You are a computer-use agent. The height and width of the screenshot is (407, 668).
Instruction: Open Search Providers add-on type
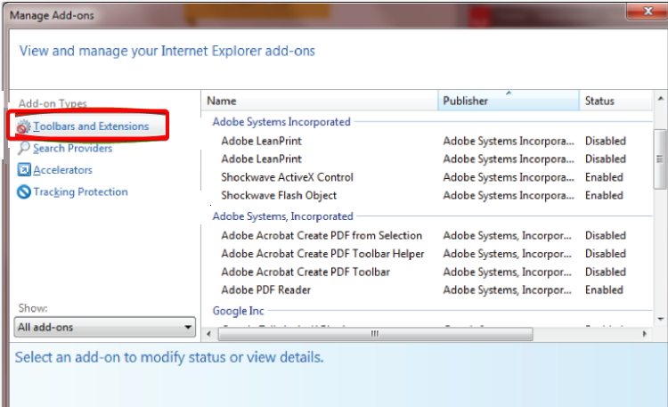coord(72,149)
